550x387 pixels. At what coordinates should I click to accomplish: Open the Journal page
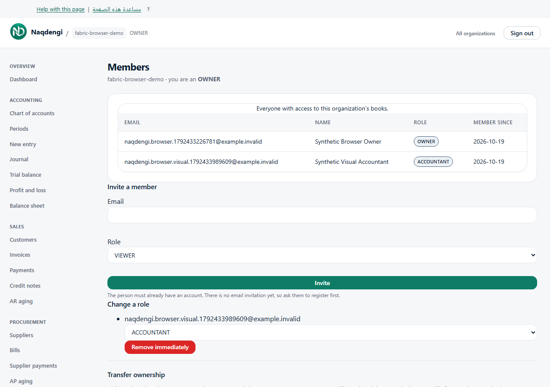[19, 160]
